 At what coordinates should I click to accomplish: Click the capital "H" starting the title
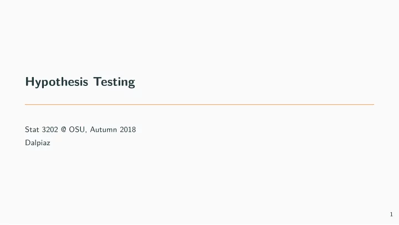29,81
